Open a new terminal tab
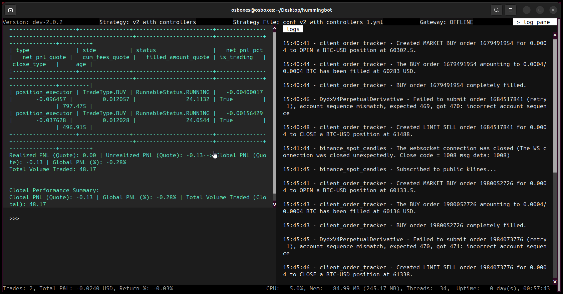This screenshot has height=294, width=563. tap(10, 10)
